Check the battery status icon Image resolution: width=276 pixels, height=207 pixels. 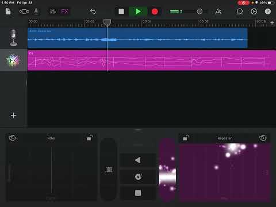coord(271,3)
